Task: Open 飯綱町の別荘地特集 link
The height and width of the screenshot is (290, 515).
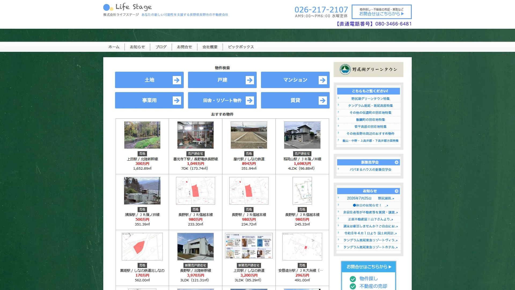Action: pyautogui.click(x=370, y=120)
